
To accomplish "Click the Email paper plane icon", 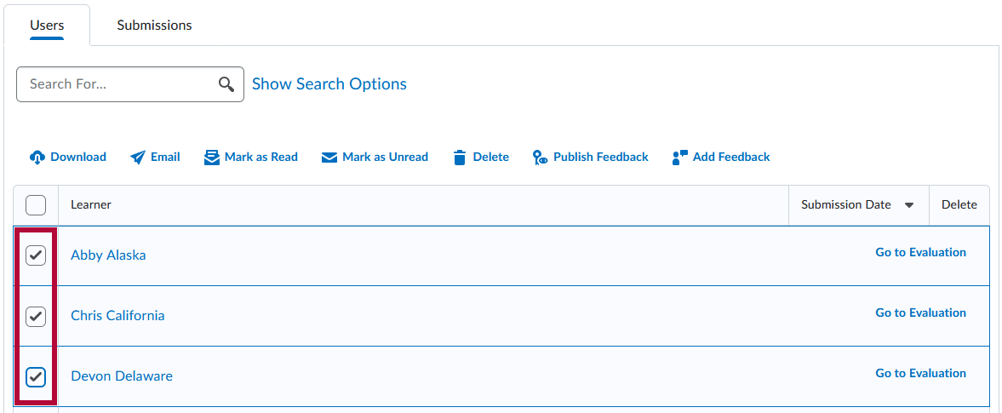I will click(x=138, y=158).
